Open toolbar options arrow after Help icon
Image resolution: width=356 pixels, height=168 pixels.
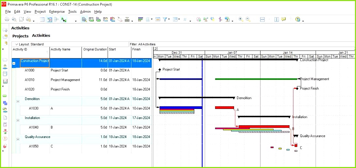(x=303, y=21)
